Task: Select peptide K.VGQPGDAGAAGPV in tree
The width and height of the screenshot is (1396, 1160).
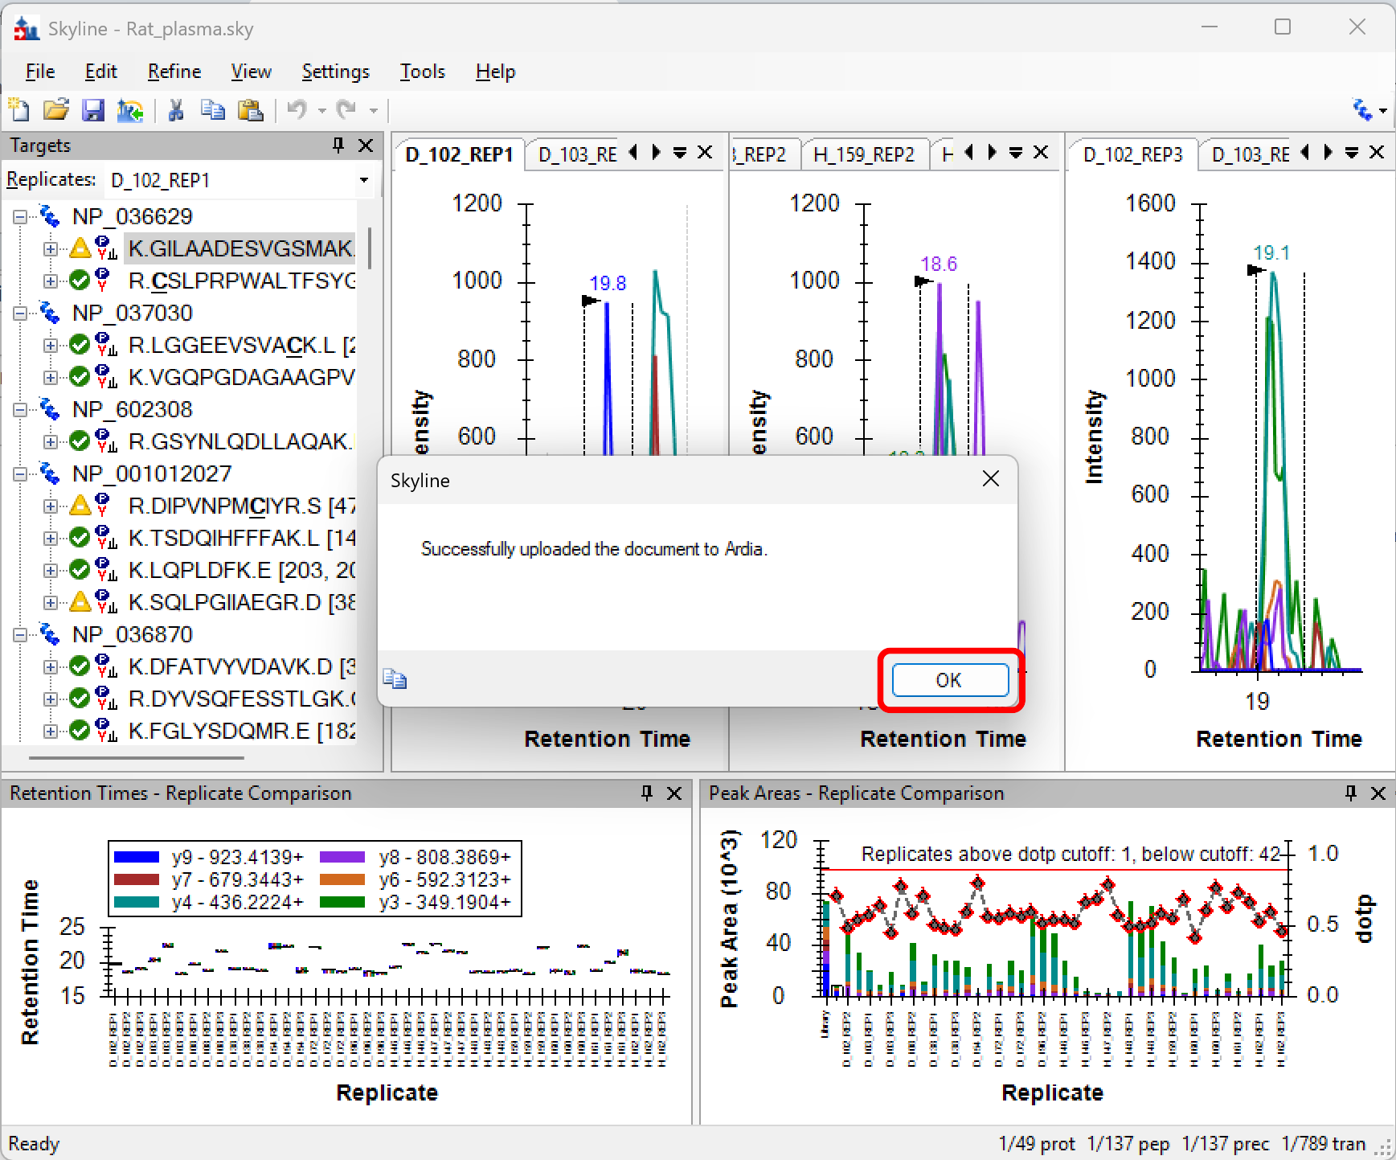Action: [x=241, y=377]
